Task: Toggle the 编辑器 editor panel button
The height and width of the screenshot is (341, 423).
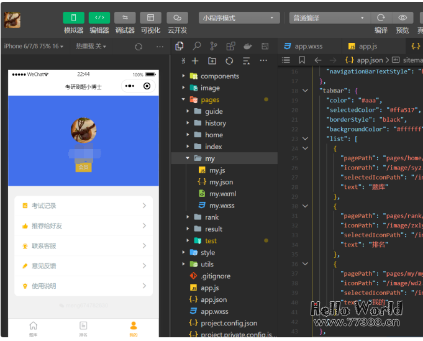Action: (99, 18)
